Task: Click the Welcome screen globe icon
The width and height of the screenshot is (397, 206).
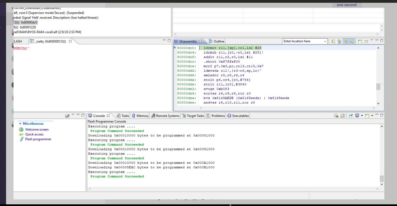Action: point(21,129)
